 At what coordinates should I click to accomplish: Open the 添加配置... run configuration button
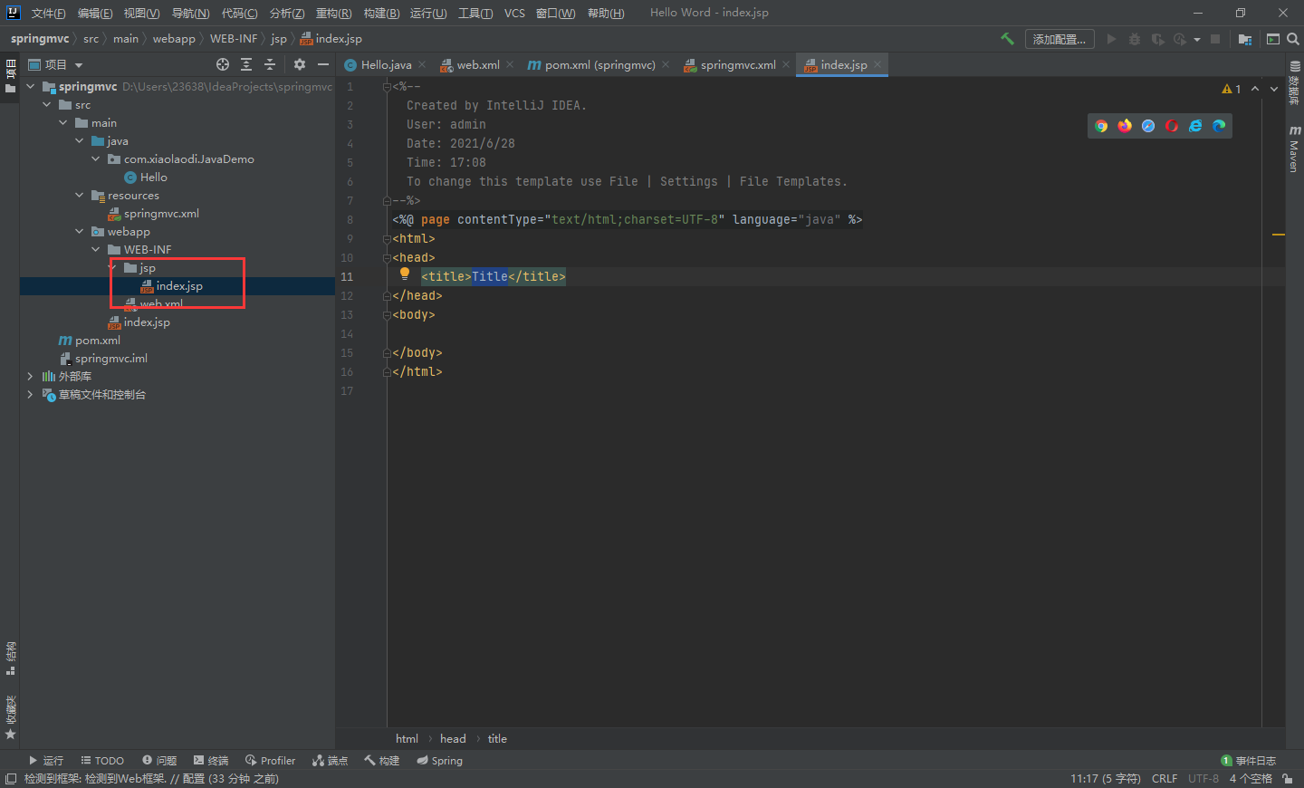coord(1059,39)
